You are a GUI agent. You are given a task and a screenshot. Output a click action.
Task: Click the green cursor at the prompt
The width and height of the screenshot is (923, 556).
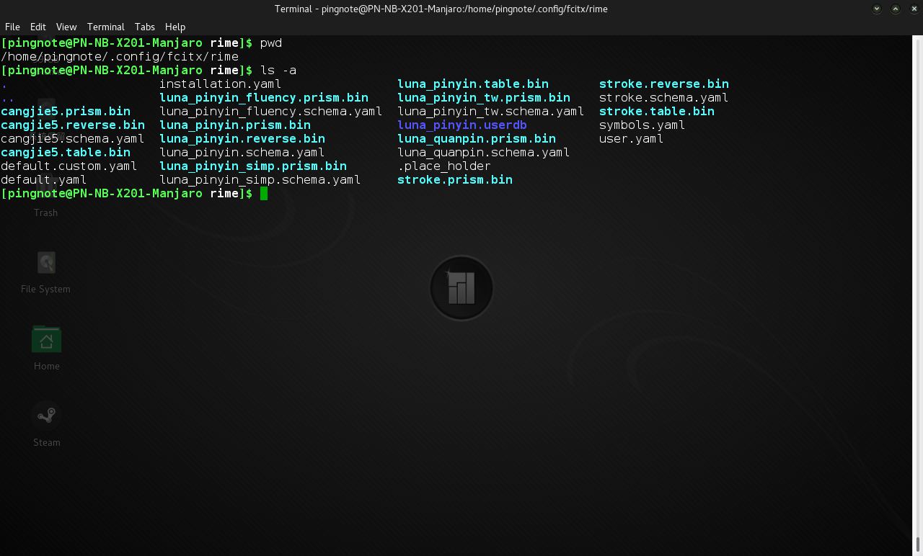(x=264, y=194)
